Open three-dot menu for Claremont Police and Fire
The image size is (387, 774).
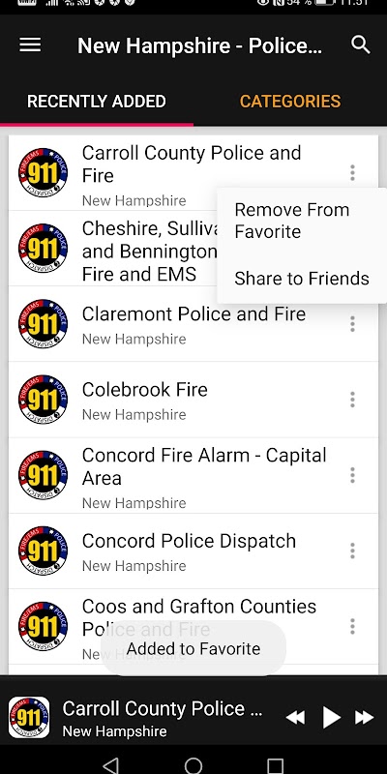[352, 324]
